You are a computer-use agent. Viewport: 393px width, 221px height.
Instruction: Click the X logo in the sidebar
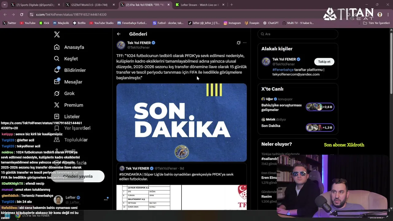pos(57,34)
